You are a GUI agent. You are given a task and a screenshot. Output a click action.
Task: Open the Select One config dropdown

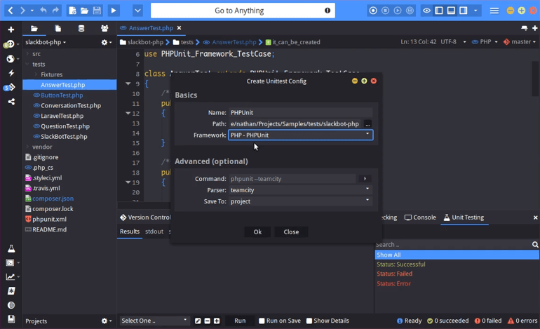click(x=154, y=321)
